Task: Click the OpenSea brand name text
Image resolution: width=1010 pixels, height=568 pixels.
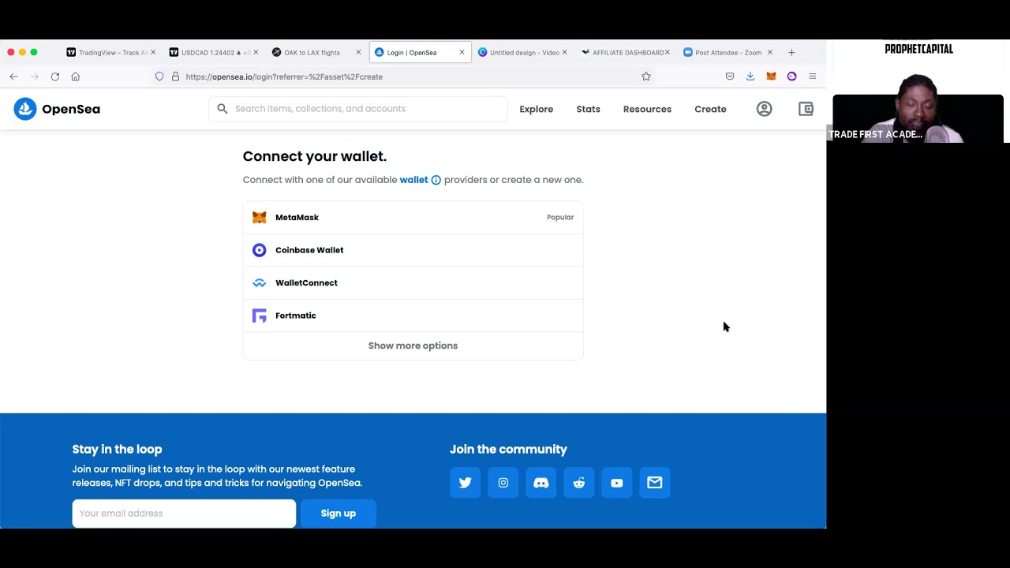Action: 71,109
